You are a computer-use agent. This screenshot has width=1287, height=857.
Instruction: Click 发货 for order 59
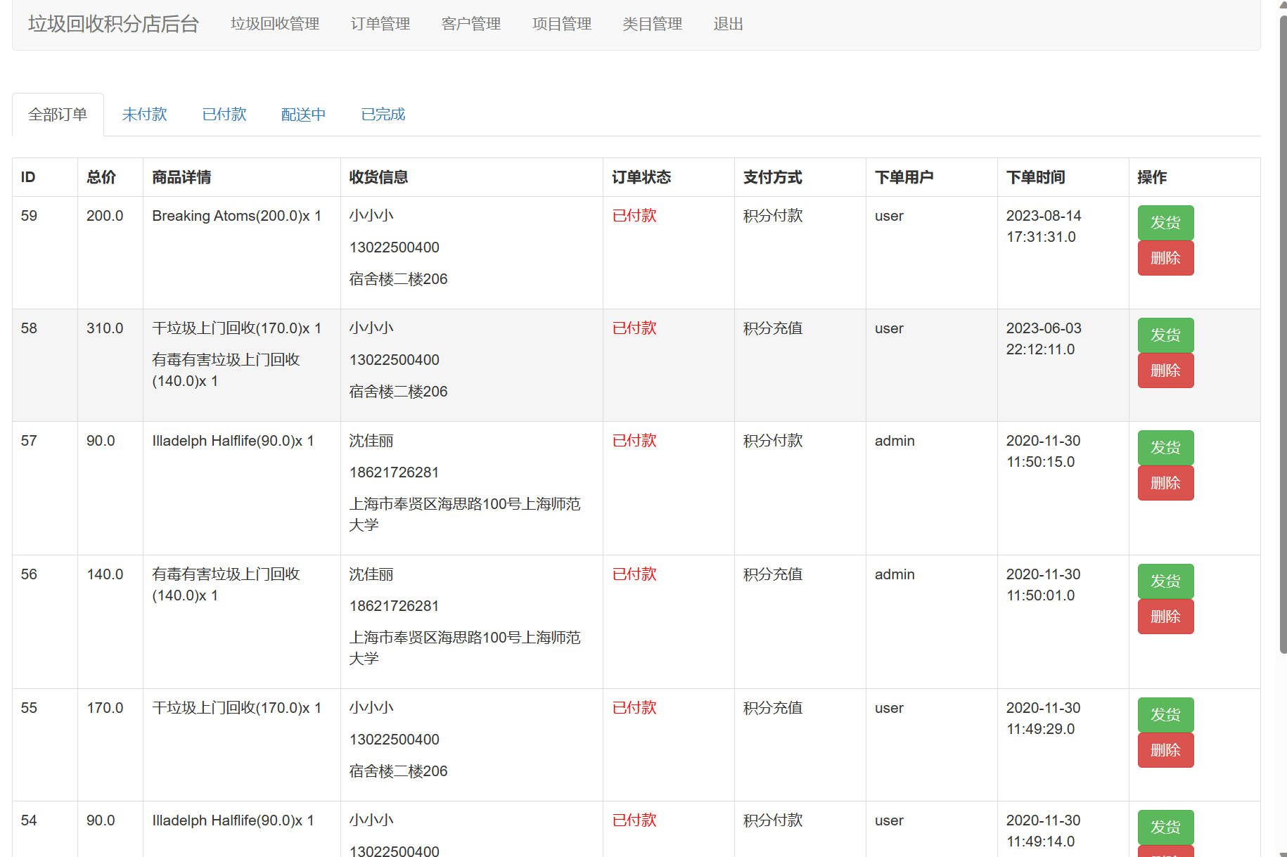tap(1165, 222)
